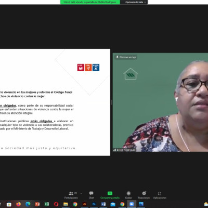Expand the Opciones de vista dropdown
Image resolution: width=208 pixels, height=208 pixels.
pos(134,2)
